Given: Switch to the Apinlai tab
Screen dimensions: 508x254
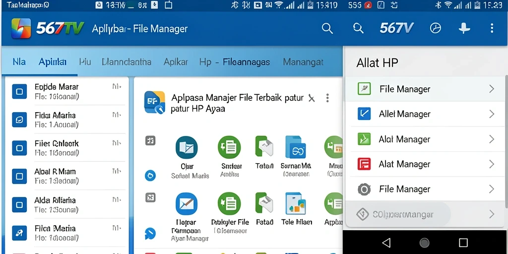Looking at the screenshot, I should click(x=53, y=62).
